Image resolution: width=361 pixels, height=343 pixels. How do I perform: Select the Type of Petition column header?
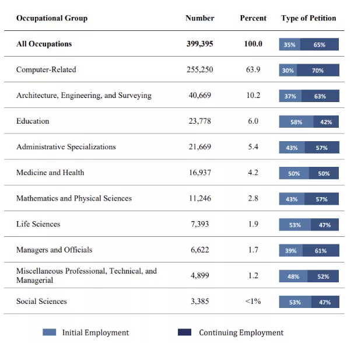pyautogui.click(x=309, y=18)
